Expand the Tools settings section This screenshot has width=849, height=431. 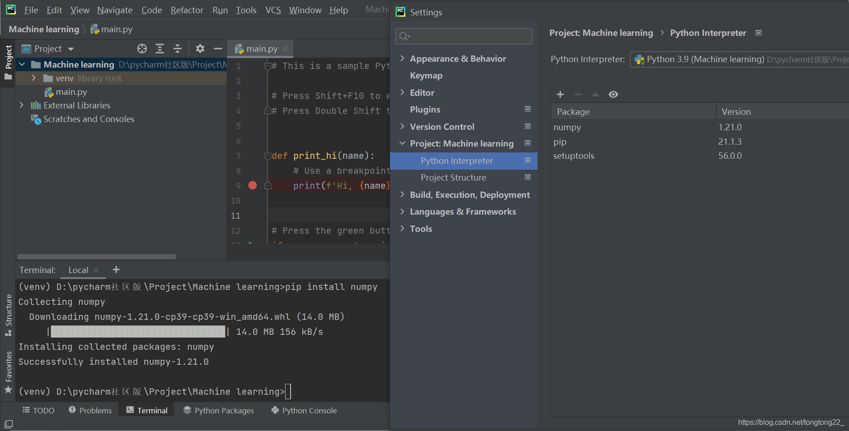pos(402,228)
